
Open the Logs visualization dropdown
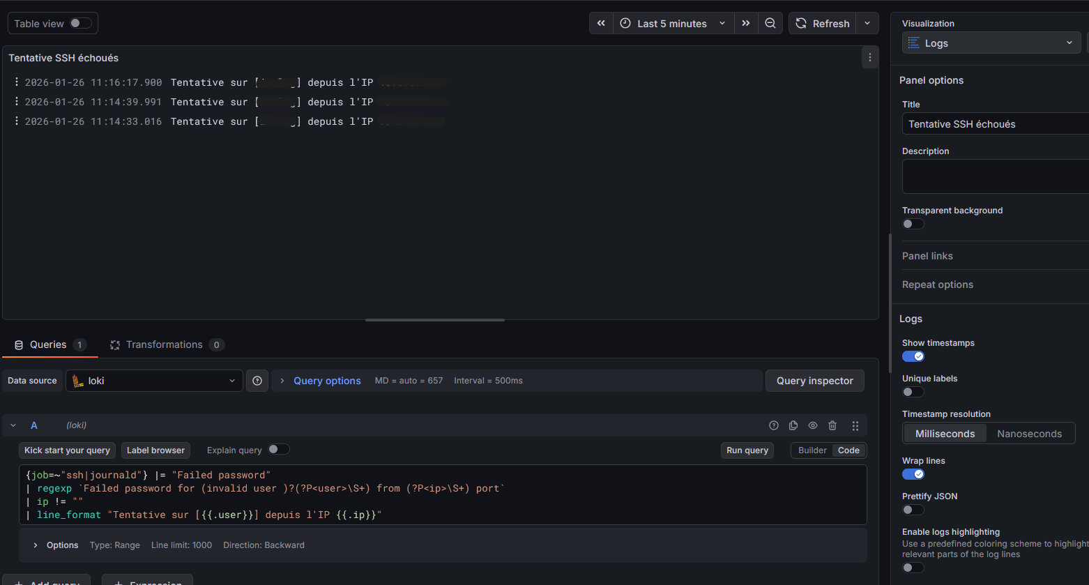tap(991, 43)
